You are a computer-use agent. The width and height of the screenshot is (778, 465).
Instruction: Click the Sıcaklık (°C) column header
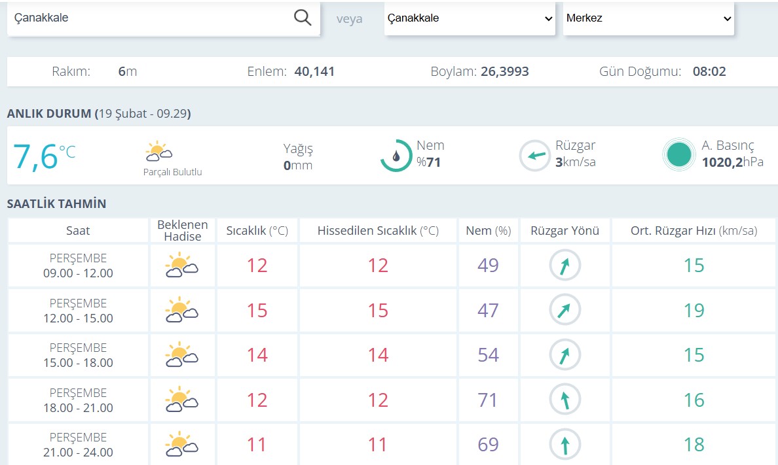[x=257, y=231]
